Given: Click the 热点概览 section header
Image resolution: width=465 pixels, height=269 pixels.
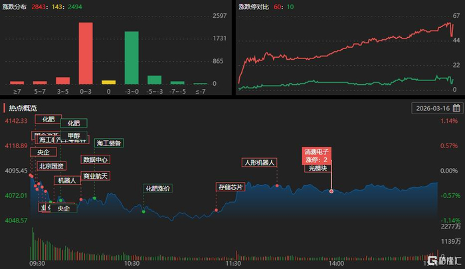Looking at the screenshot, I should coord(23,108).
